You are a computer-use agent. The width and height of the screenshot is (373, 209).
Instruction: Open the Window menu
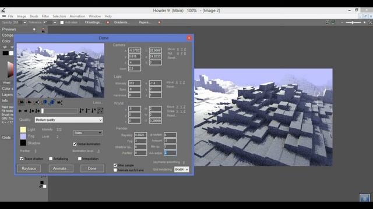point(94,16)
